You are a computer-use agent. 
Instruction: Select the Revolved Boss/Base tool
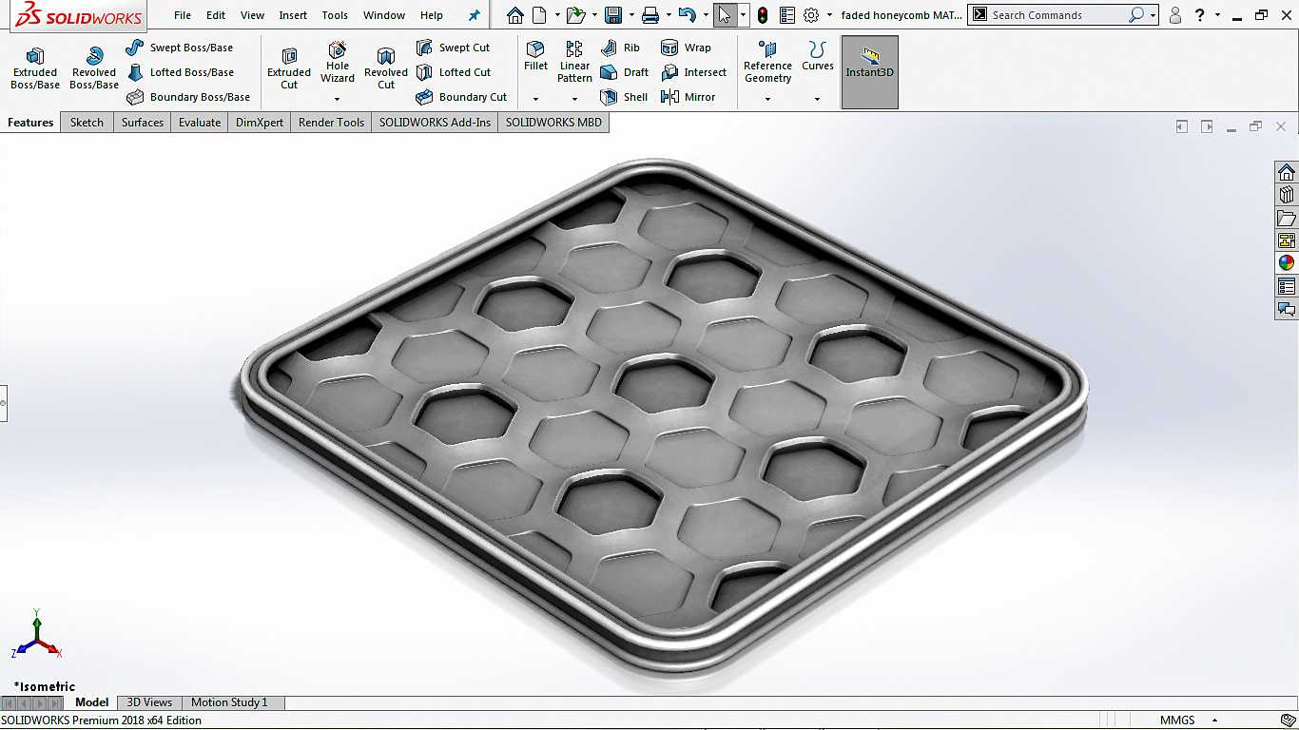tap(94, 68)
